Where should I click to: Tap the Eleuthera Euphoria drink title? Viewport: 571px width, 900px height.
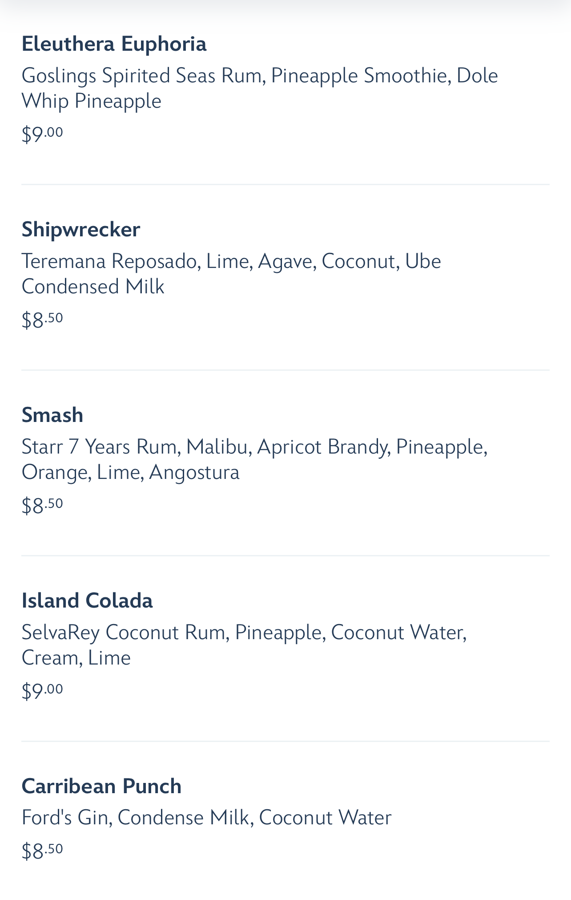[x=114, y=44]
